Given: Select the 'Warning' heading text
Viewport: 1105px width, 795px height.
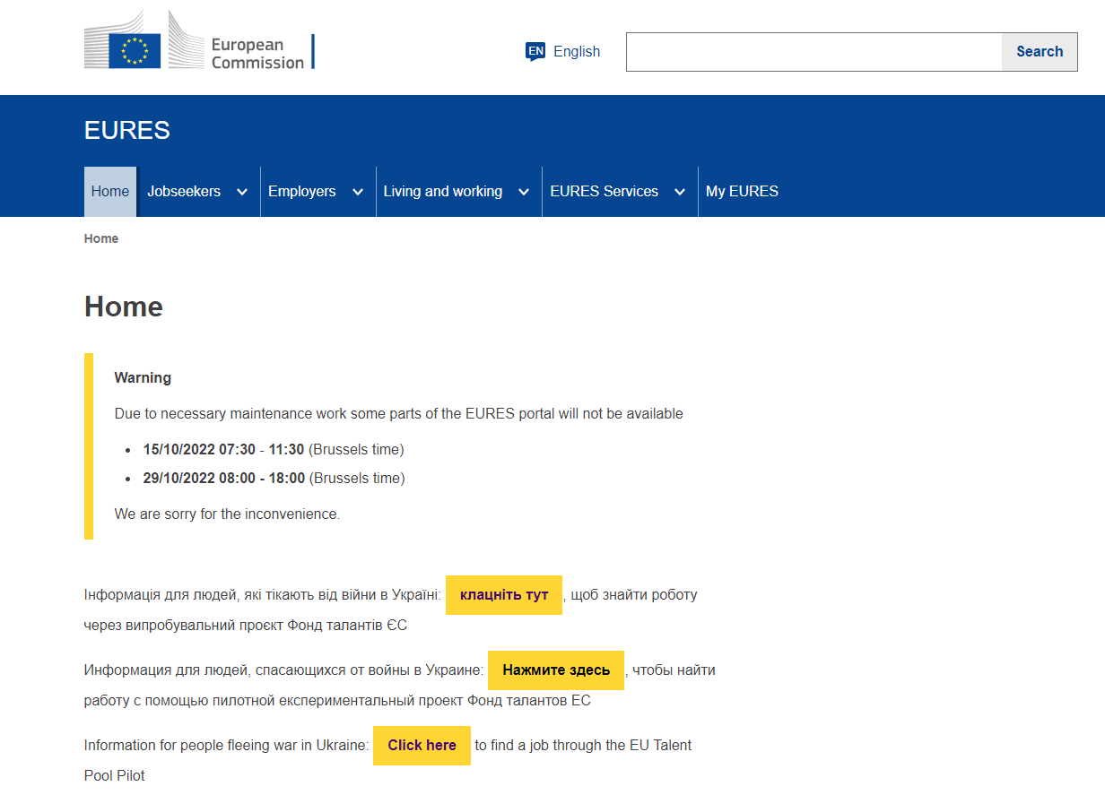Looking at the screenshot, I should point(143,378).
